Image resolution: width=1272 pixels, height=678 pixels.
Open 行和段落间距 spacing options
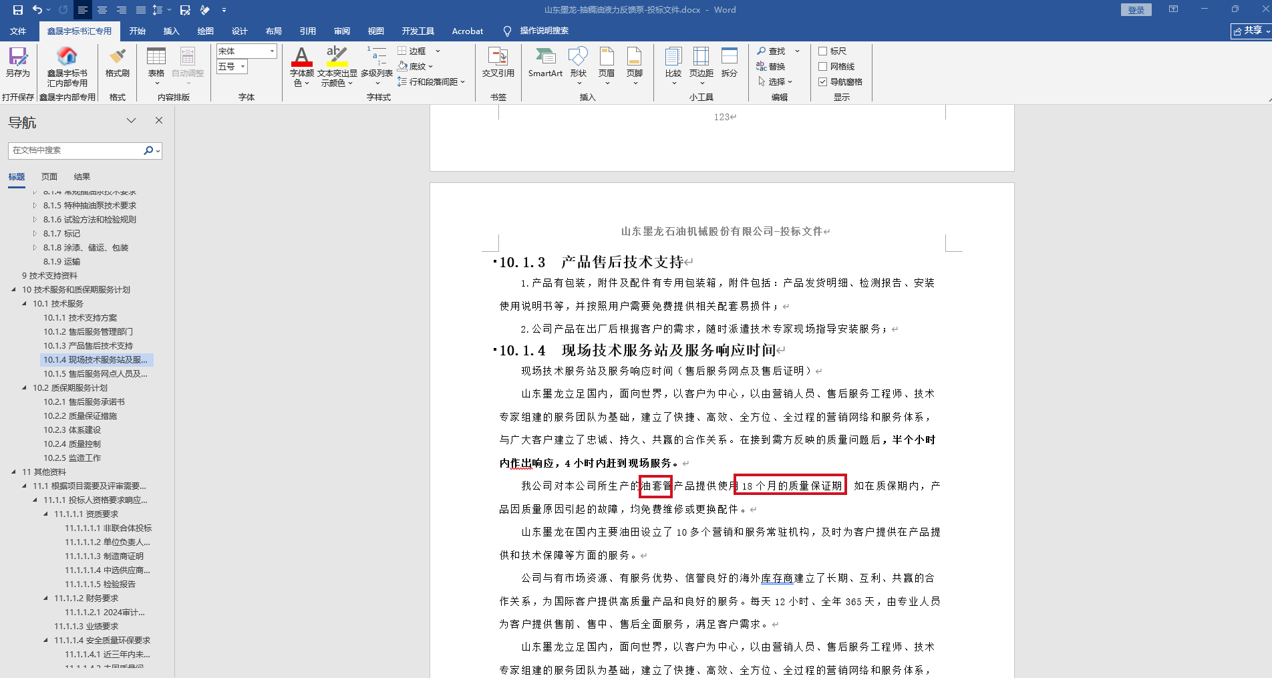(431, 81)
